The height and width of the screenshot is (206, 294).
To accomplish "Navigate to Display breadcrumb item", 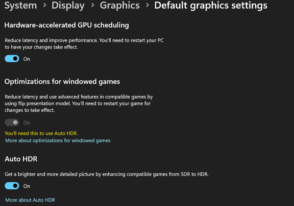I will tap(68, 5).
